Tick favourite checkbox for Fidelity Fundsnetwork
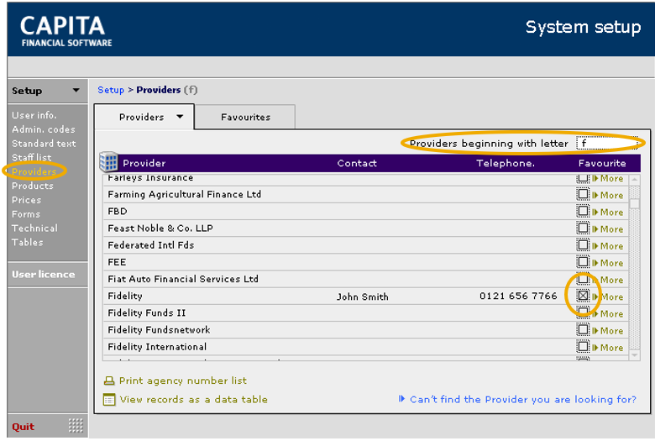The width and height of the screenshot is (655, 441). pyautogui.click(x=583, y=330)
